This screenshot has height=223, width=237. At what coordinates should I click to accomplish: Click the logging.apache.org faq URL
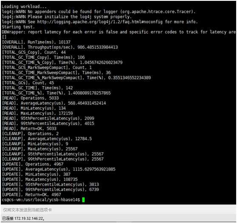[x=100, y=22]
